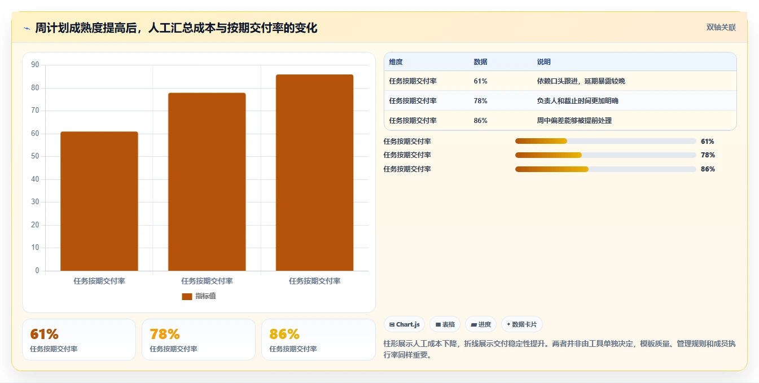Click the y-axis label 90
759x383 pixels.
click(35, 65)
